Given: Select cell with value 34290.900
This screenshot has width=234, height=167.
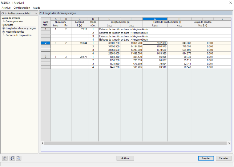Looking at the screenshot, I should [x=109, y=46].
